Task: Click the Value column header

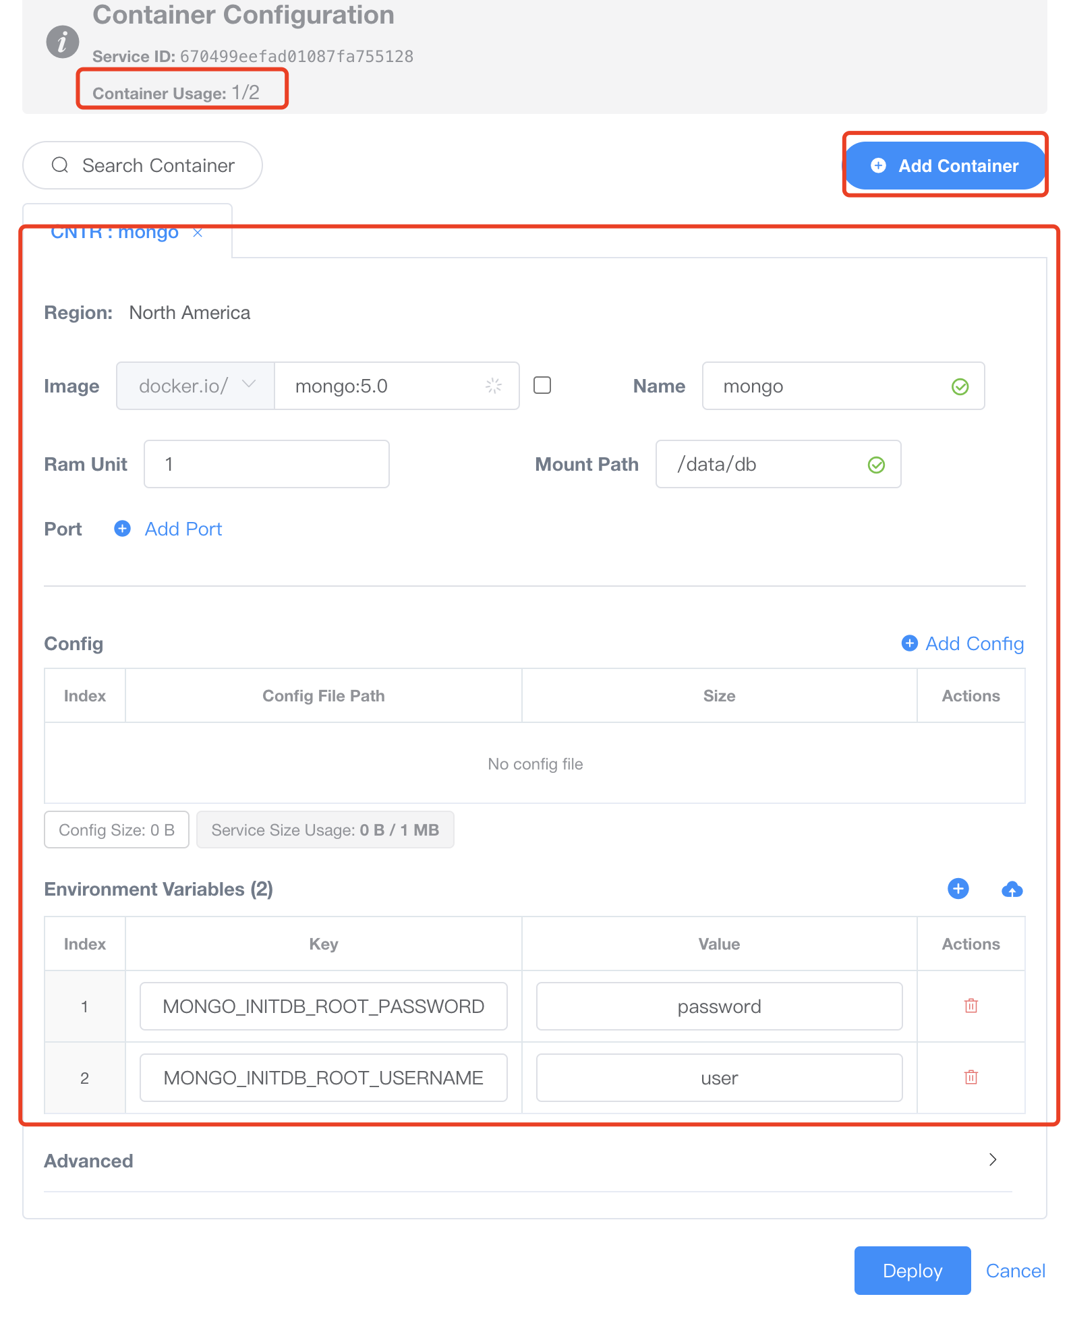Action: click(719, 944)
